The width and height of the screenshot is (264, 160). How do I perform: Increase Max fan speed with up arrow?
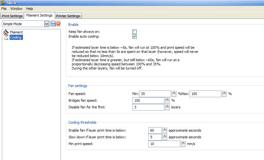click(224, 92)
